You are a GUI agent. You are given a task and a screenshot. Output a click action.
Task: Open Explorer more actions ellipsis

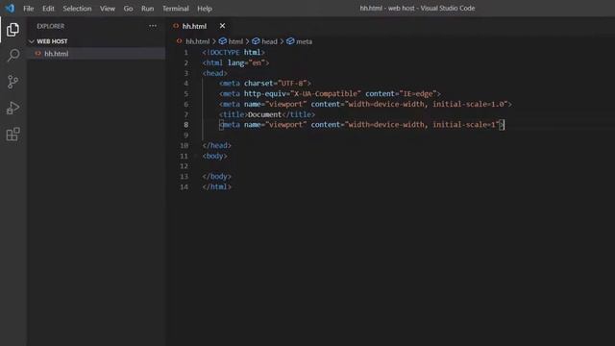pos(153,26)
